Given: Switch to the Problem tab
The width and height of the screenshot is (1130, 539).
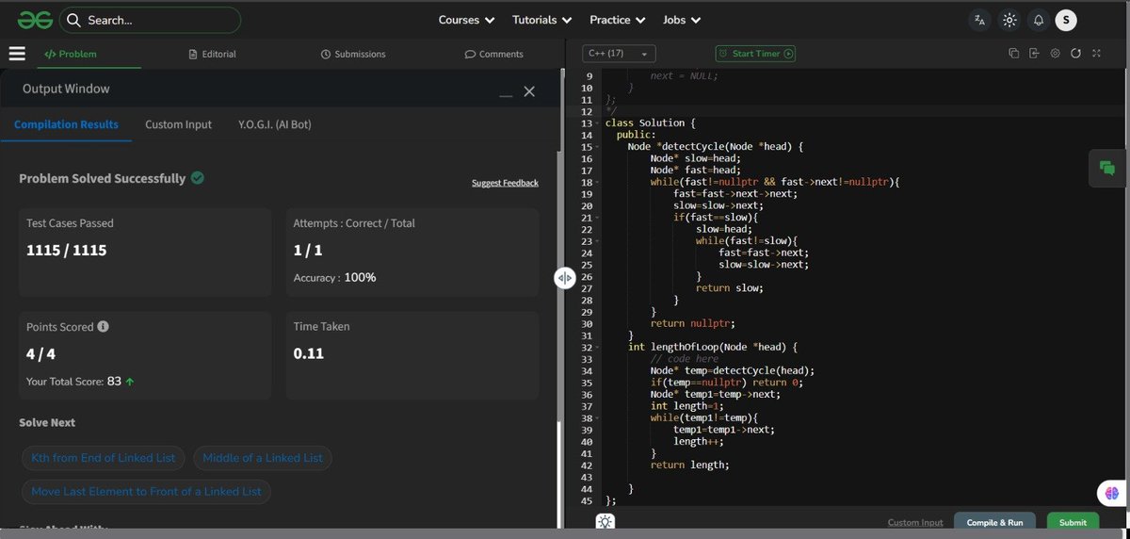Looking at the screenshot, I should point(71,54).
